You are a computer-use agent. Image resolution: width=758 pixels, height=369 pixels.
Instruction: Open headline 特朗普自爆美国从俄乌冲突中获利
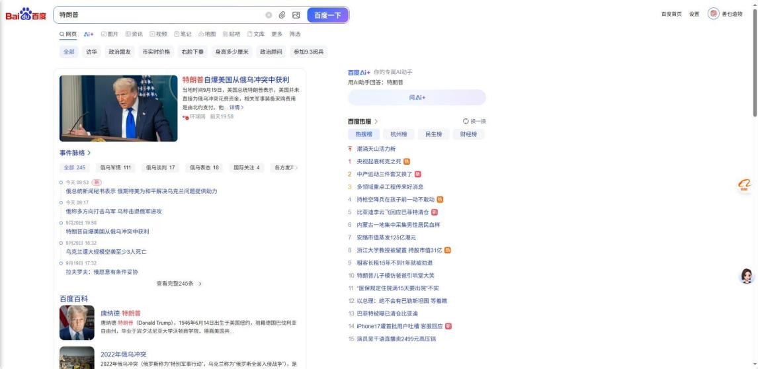(236, 80)
